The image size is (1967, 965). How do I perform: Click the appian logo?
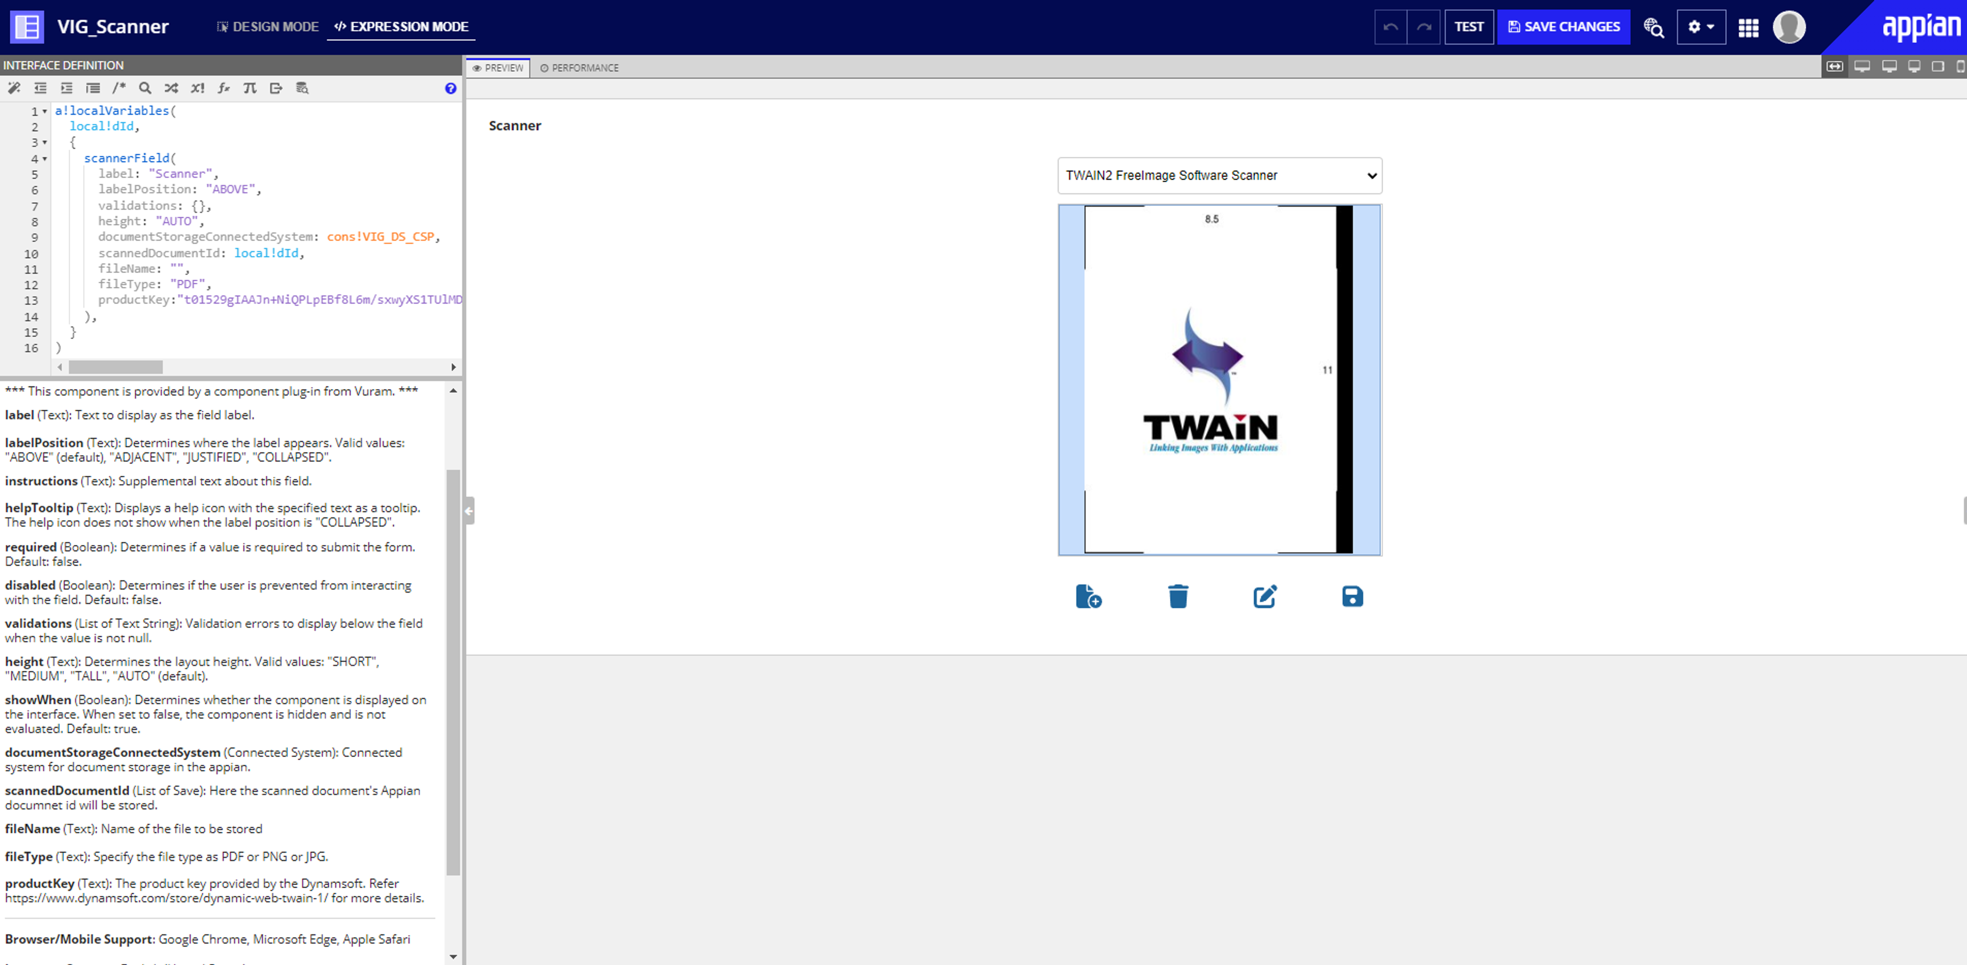(x=1920, y=27)
